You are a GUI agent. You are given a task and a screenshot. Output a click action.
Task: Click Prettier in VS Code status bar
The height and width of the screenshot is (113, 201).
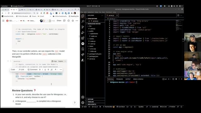pyautogui.click(x=172, y=107)
